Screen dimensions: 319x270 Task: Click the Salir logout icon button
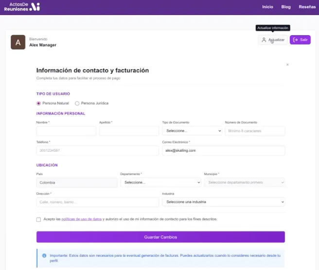(x=300, y=40)
